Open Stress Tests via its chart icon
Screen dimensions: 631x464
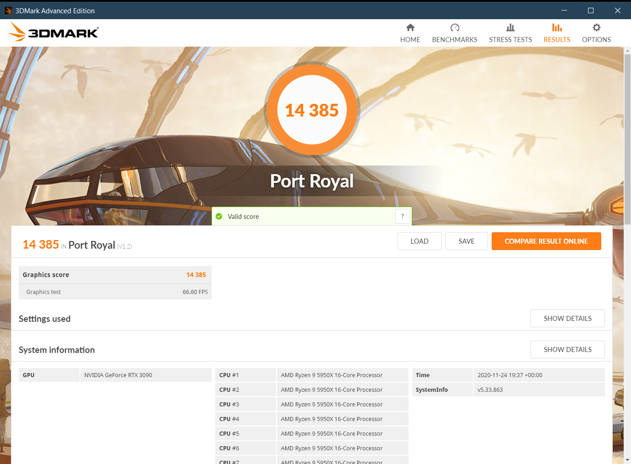click(x=510, y=27)
